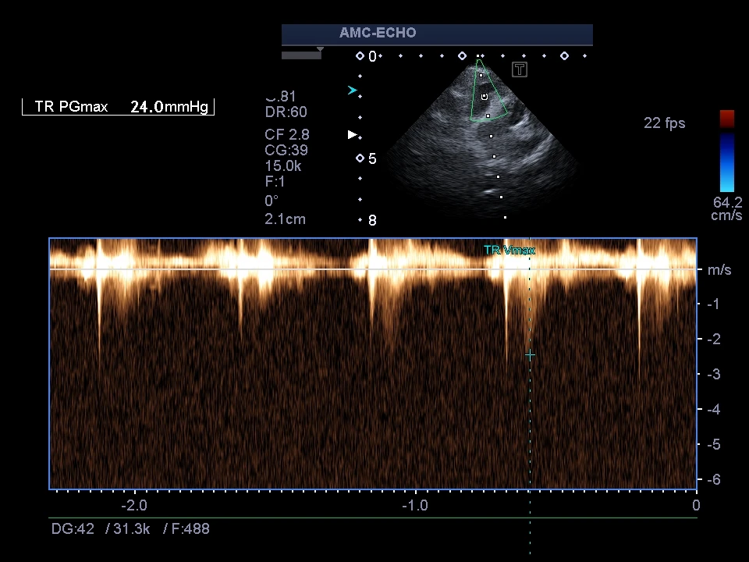Click the white triangle marker on depth scale
This screenshot has width=749, height=562.
click(353, 135)
